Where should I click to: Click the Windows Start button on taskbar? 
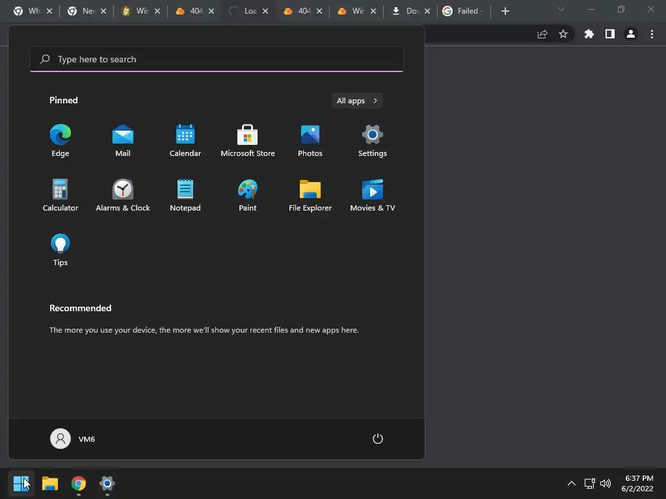[21, 483]
